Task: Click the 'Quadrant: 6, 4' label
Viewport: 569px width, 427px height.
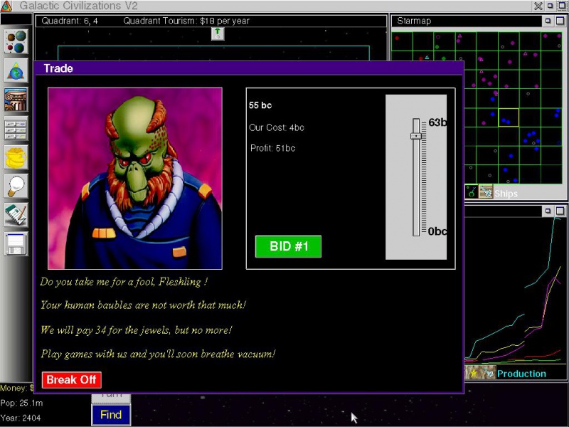Action: (x=70, y=21)
